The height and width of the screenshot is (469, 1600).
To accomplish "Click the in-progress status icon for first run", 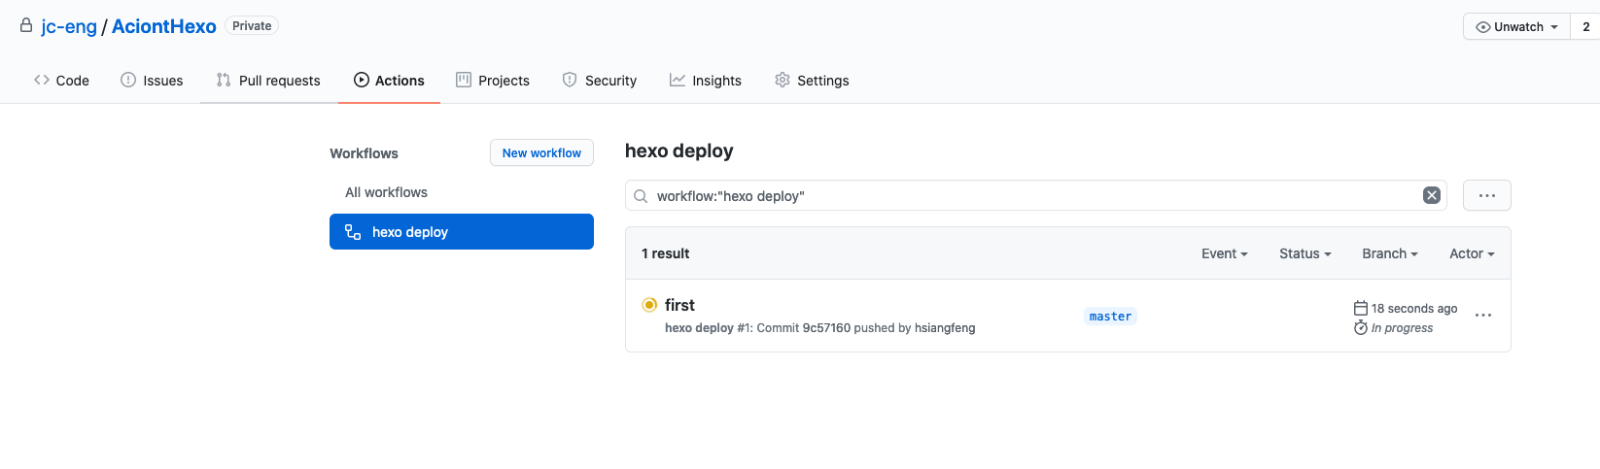I will [649, 305].
